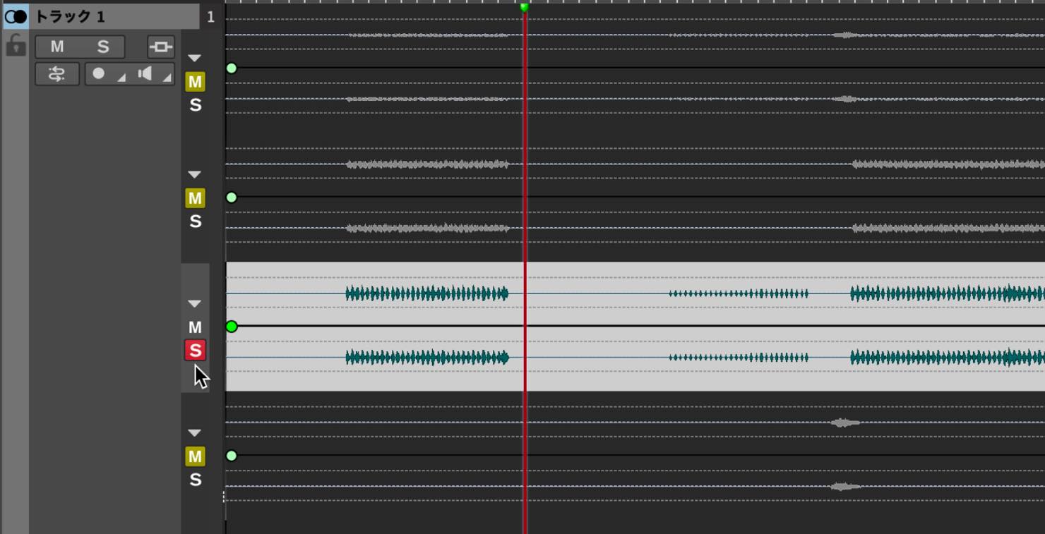
Task: Click the box-on-line icon right of Solo
Action: [x=161, y=47]
